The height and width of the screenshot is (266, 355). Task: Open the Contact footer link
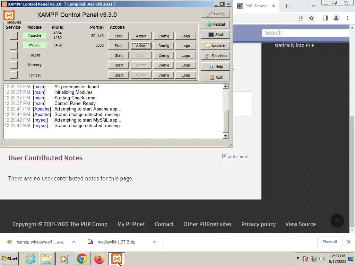click(x=164, y=224)
